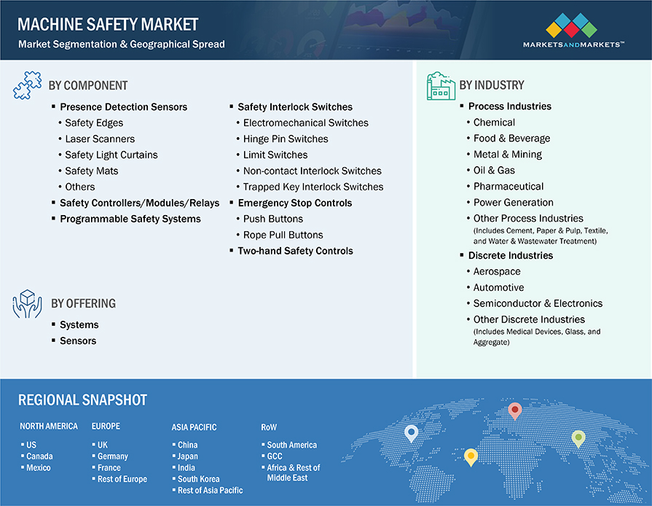This screenshot has height=506, width=652.
Task: Select the blue map pin over North America
Action: click(x=410, y=432)
